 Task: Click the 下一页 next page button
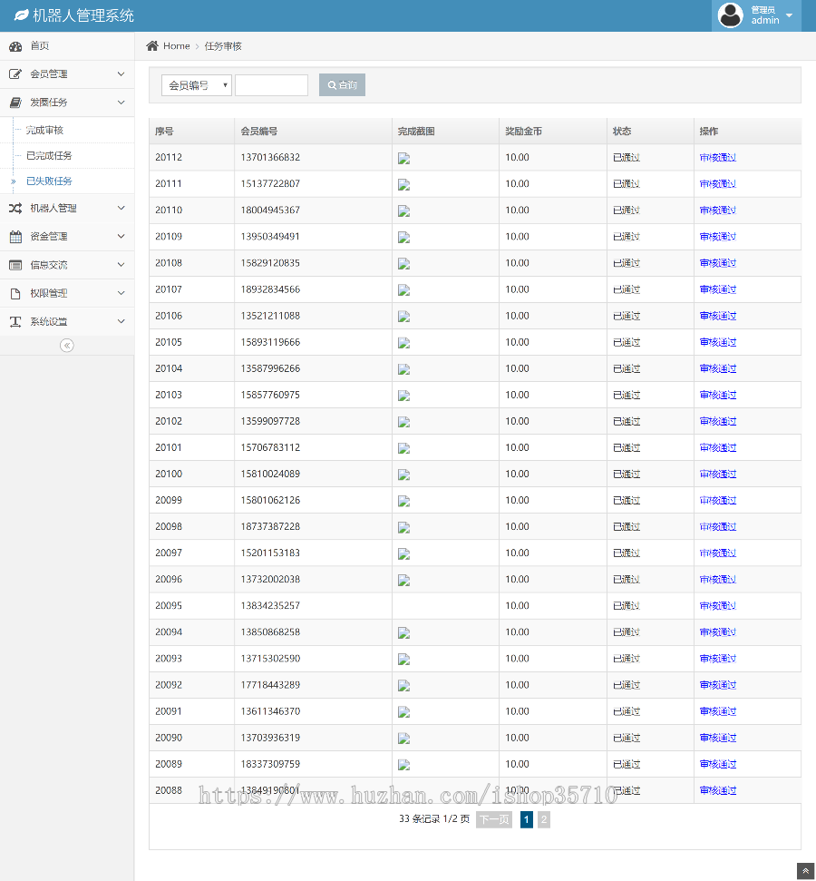[494, 820]
